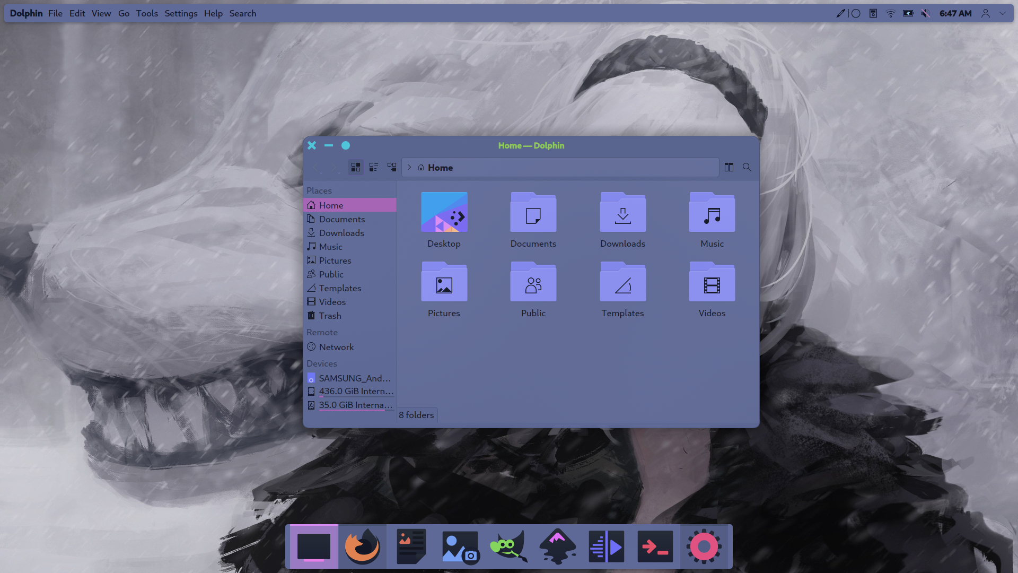
Task: Open the Dolphin application menu
Action: coord(26,13)
